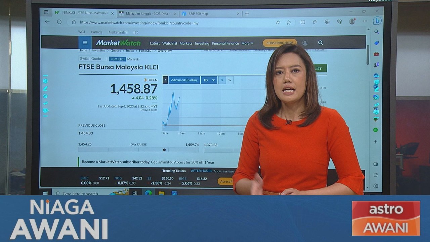Open the Watchlist menu item

pos(170,43)
